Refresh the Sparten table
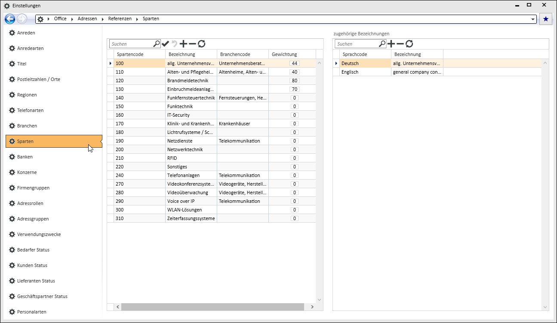Image resolution: width=557 pixels, height=323 pixels. point(201,43)
